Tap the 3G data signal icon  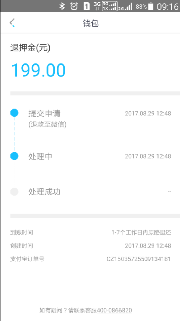tap(97, 6)
